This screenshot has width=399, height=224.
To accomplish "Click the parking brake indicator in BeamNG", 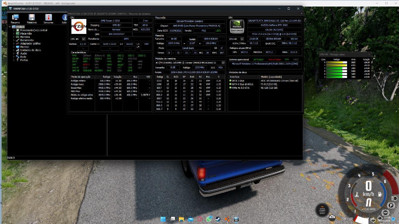I will [391, 205].
